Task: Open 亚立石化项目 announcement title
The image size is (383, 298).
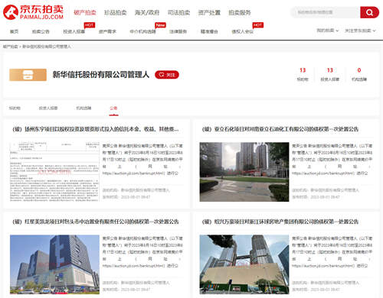Action: point(280,129)
